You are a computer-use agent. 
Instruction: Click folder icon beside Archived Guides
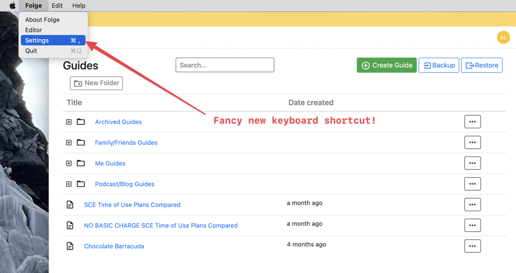[81, 122]
